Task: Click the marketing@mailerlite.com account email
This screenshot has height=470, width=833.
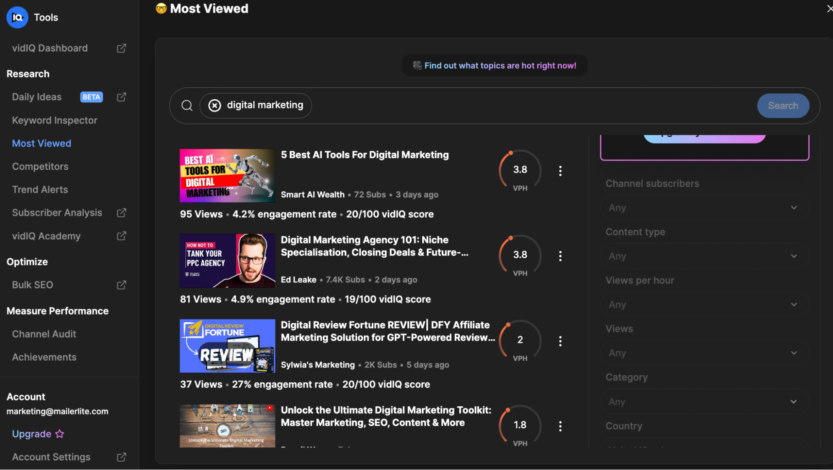Action: coord(58,411)
